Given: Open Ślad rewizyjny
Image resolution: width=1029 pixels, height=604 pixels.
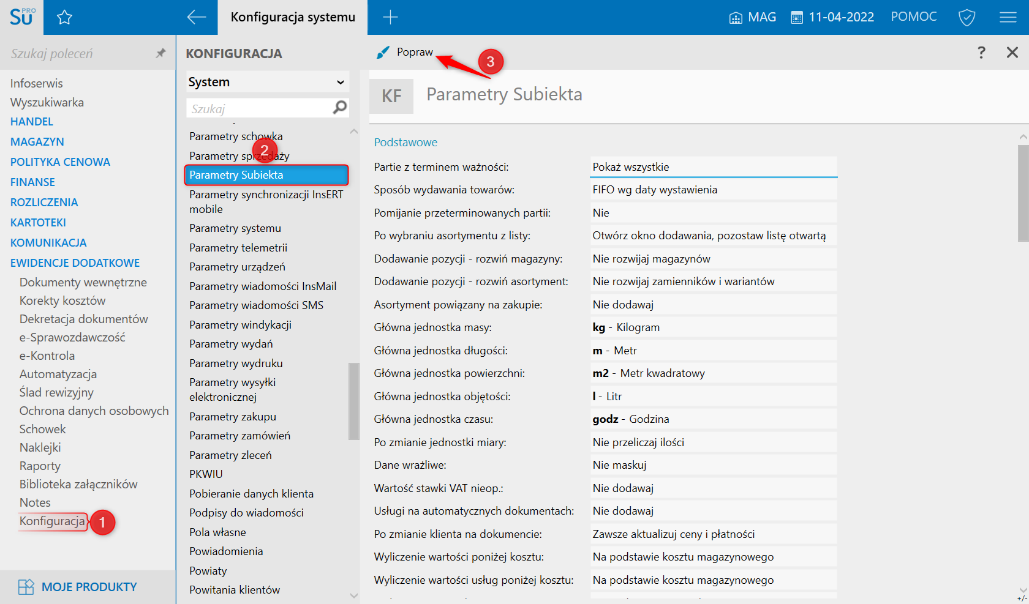Looking at the screenshot, I should tap(56, 392).
